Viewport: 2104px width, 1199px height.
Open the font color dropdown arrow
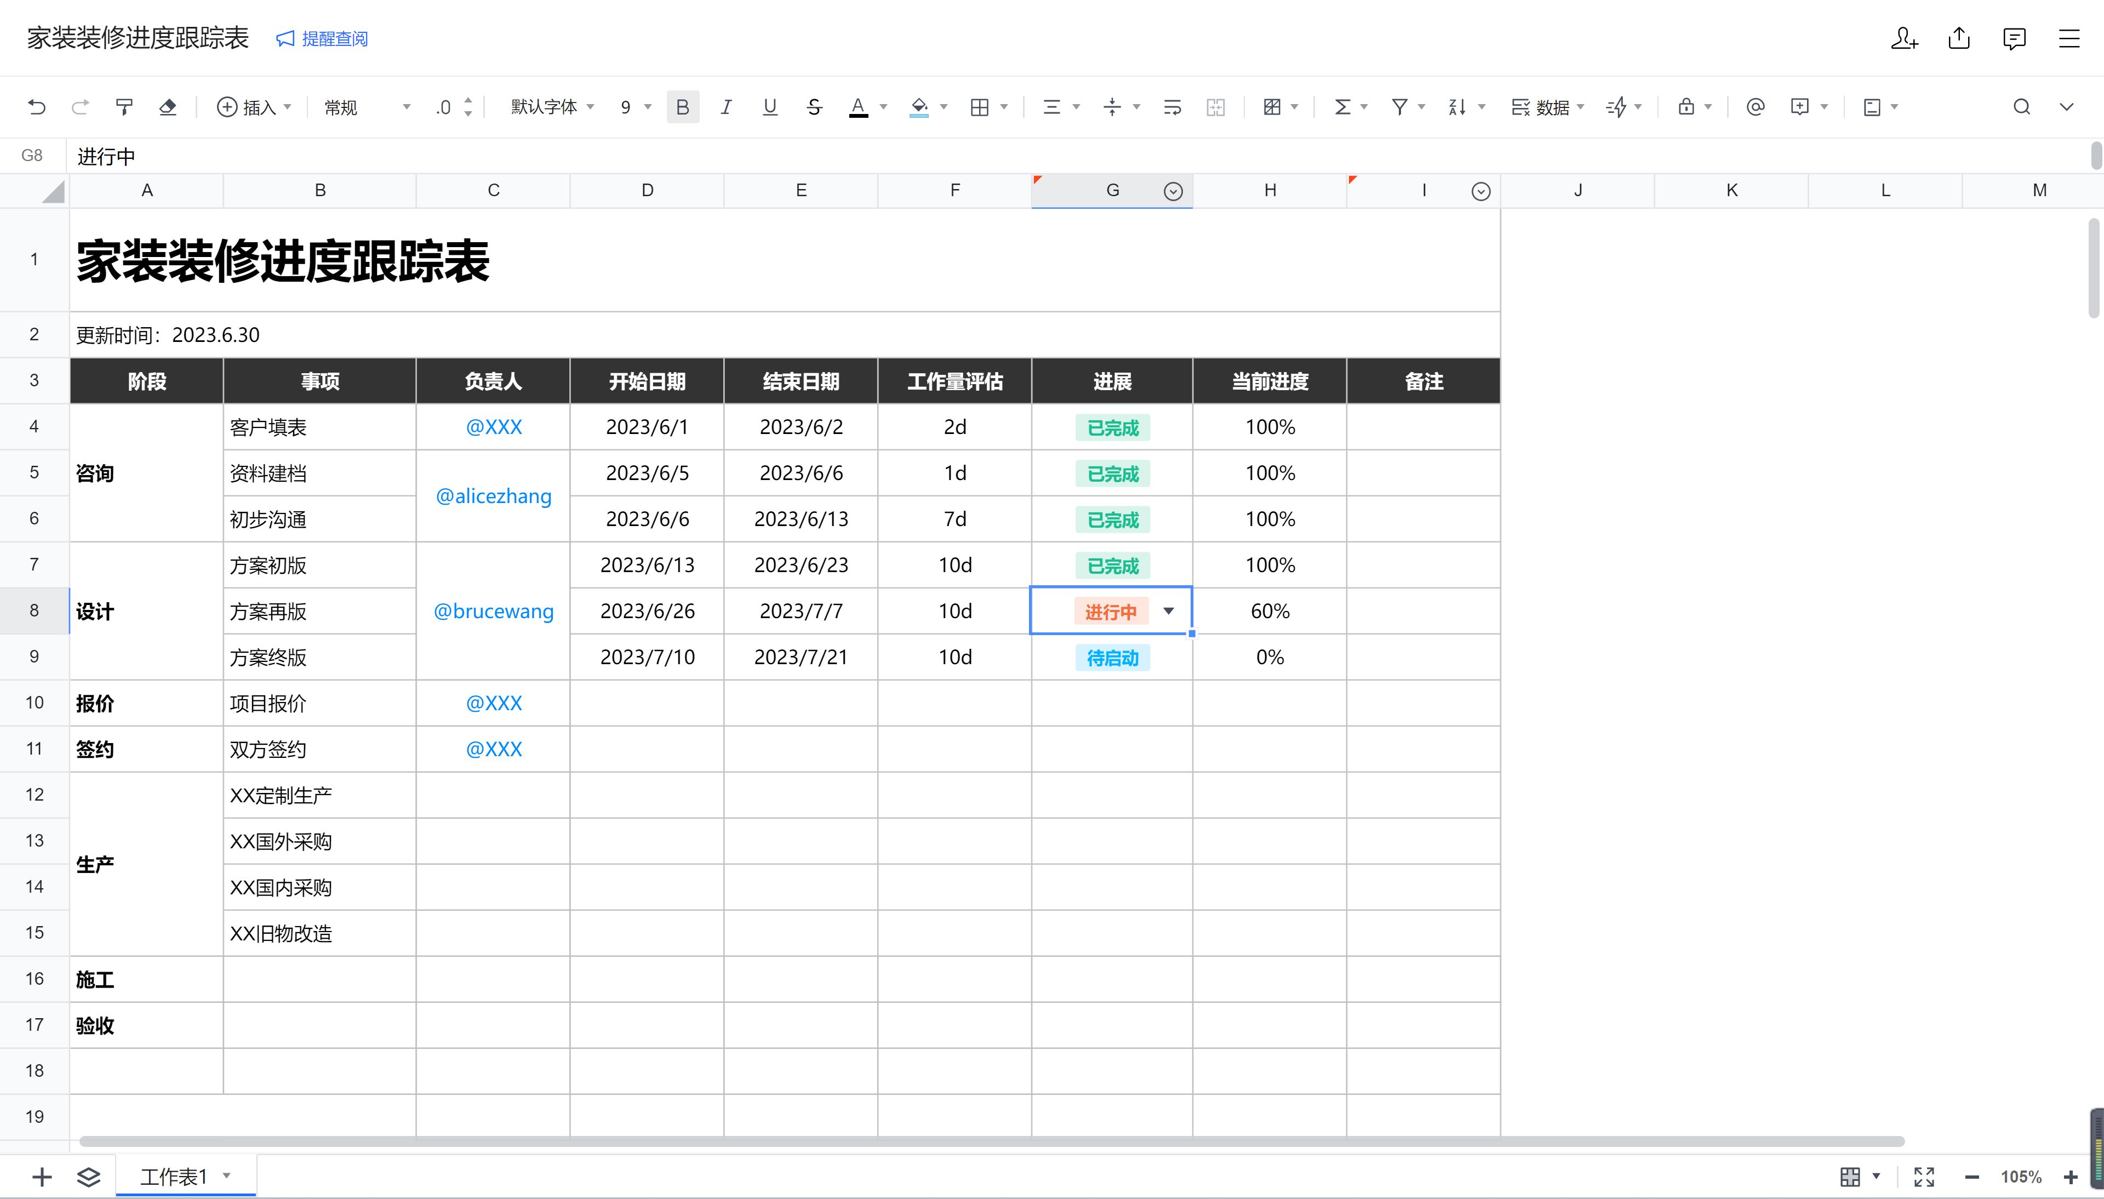(x=883, y=107)
